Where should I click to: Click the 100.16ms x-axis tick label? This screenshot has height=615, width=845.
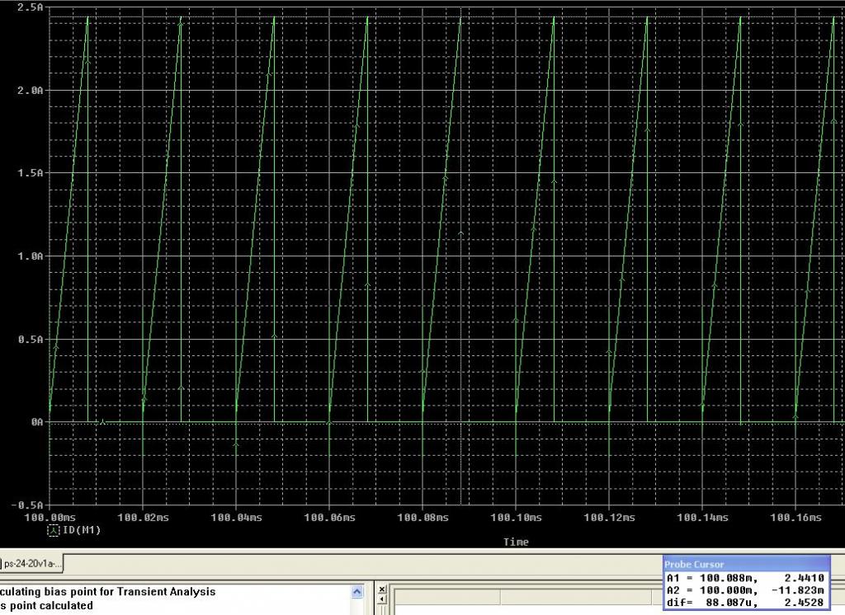[795, 518]
